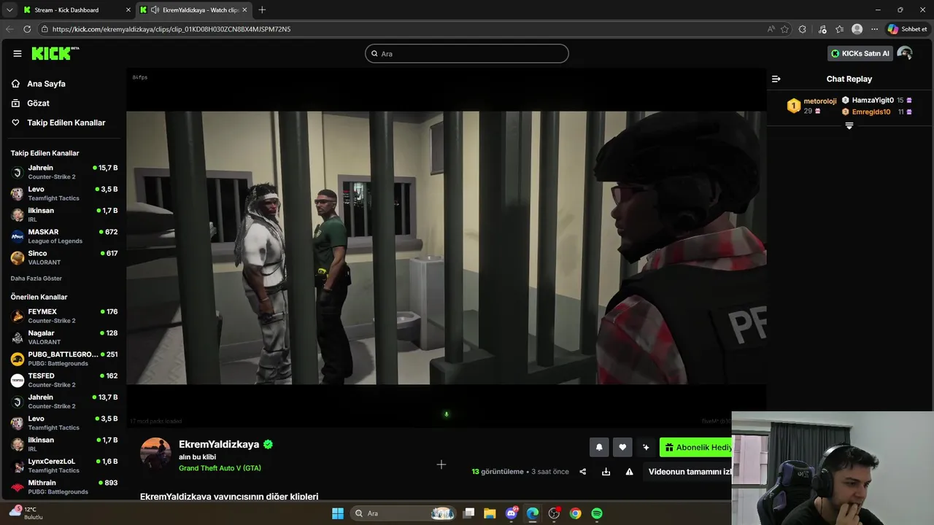Screen dimensions: 934x525
Task: Open the Favorites list icon
Action: tap(839, 29)
